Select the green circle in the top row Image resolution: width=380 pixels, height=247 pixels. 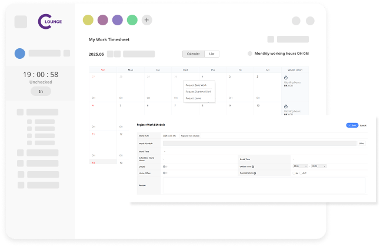click(132, 20)
